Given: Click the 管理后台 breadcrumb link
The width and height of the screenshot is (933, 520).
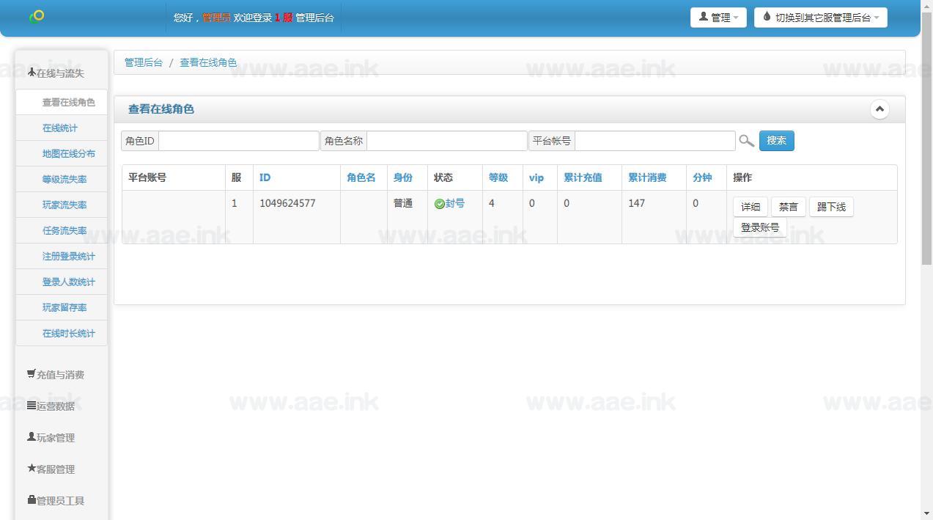Looking at the screenshot, I should 144,62.
